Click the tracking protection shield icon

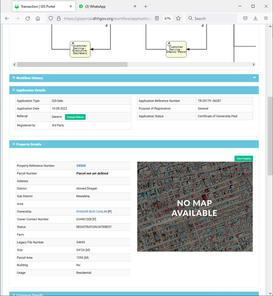pyautogui.click(x=51, y=18)
